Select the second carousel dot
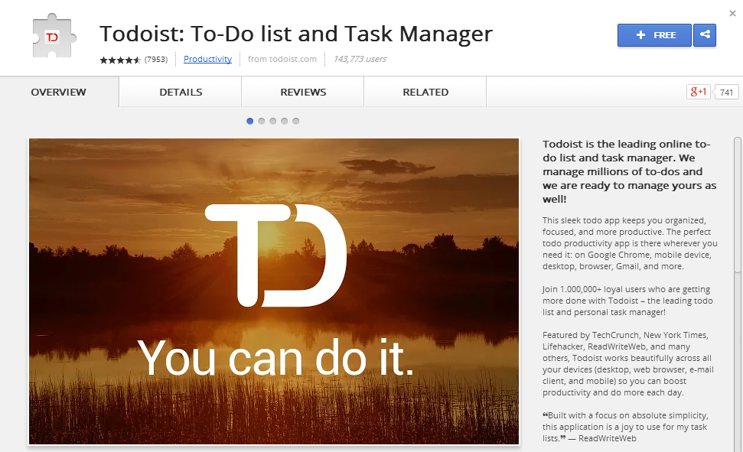The height and width of the screenshot is (452, 743). pos(261,122)
